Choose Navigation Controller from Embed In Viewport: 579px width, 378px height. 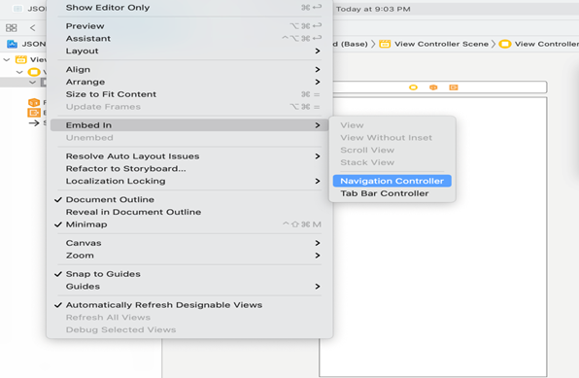click(x=392, y=181)
